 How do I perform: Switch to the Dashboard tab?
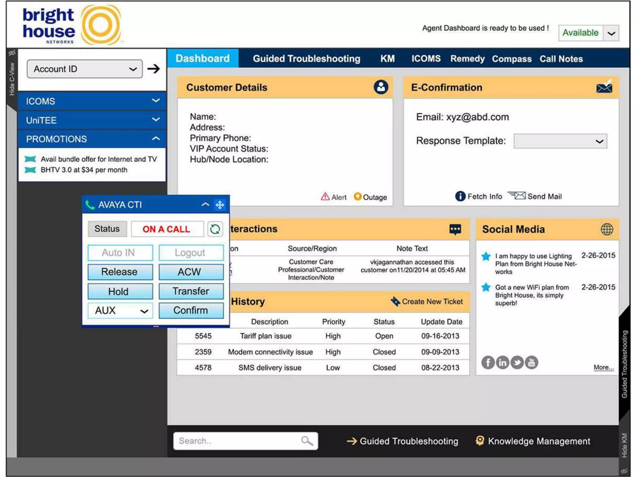pyautogui.click(x=202, y=58)
